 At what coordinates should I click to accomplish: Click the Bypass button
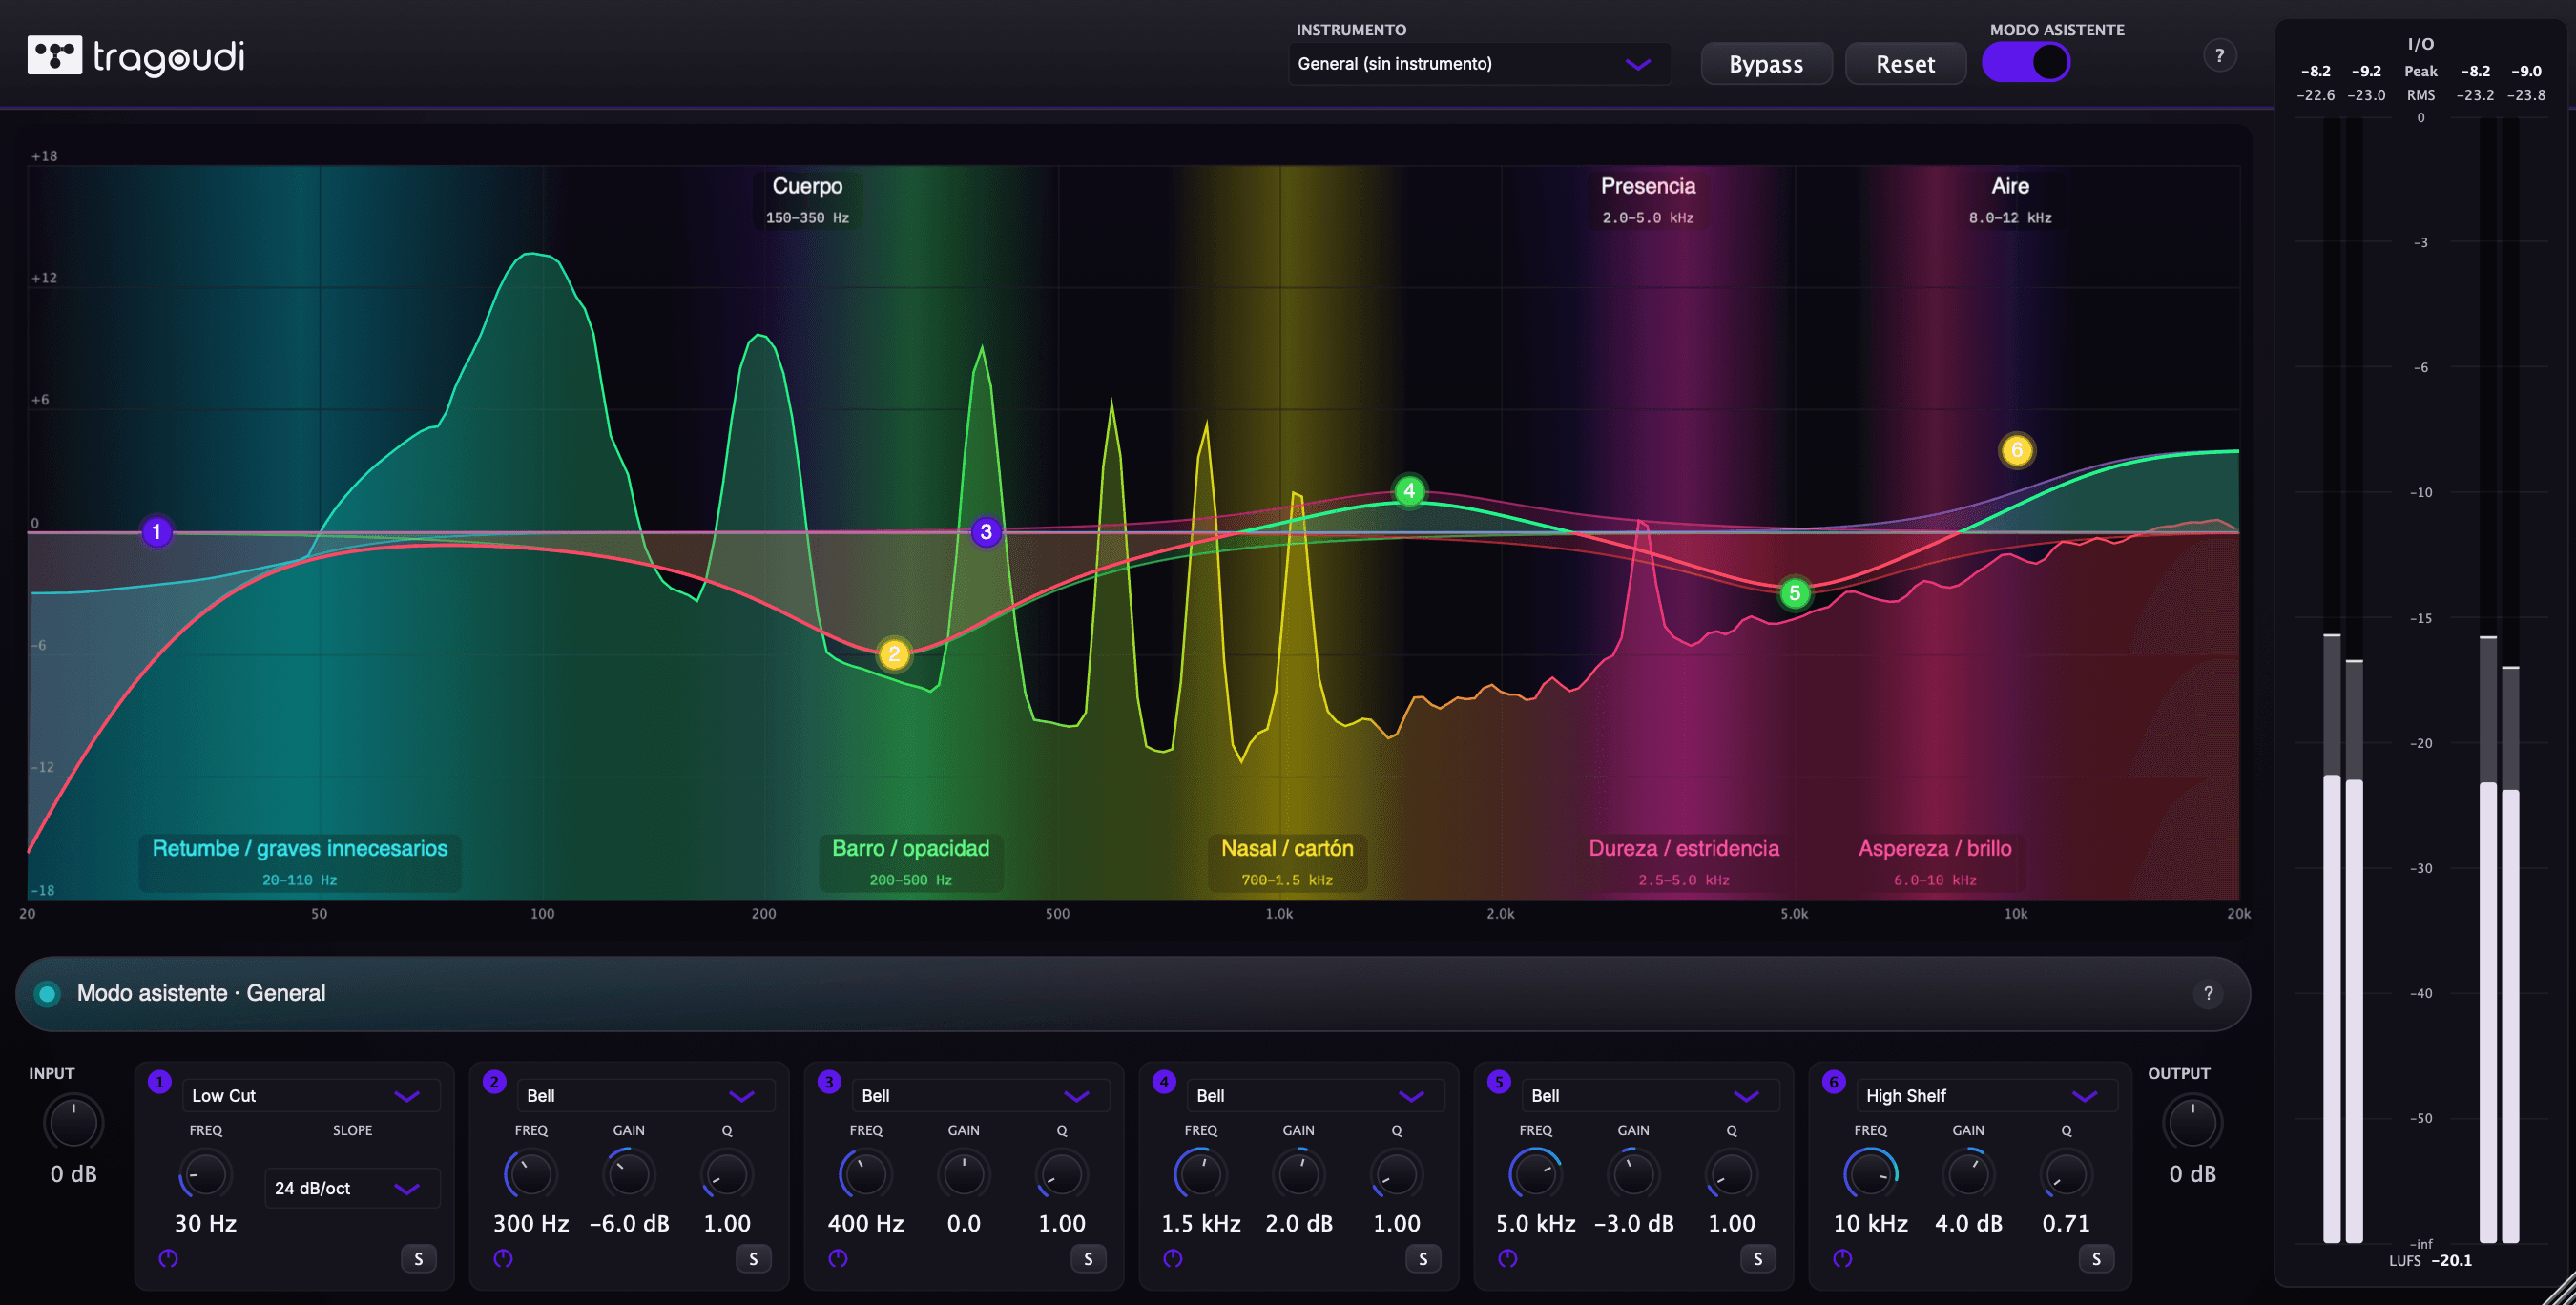click(x=1766, y=64)
